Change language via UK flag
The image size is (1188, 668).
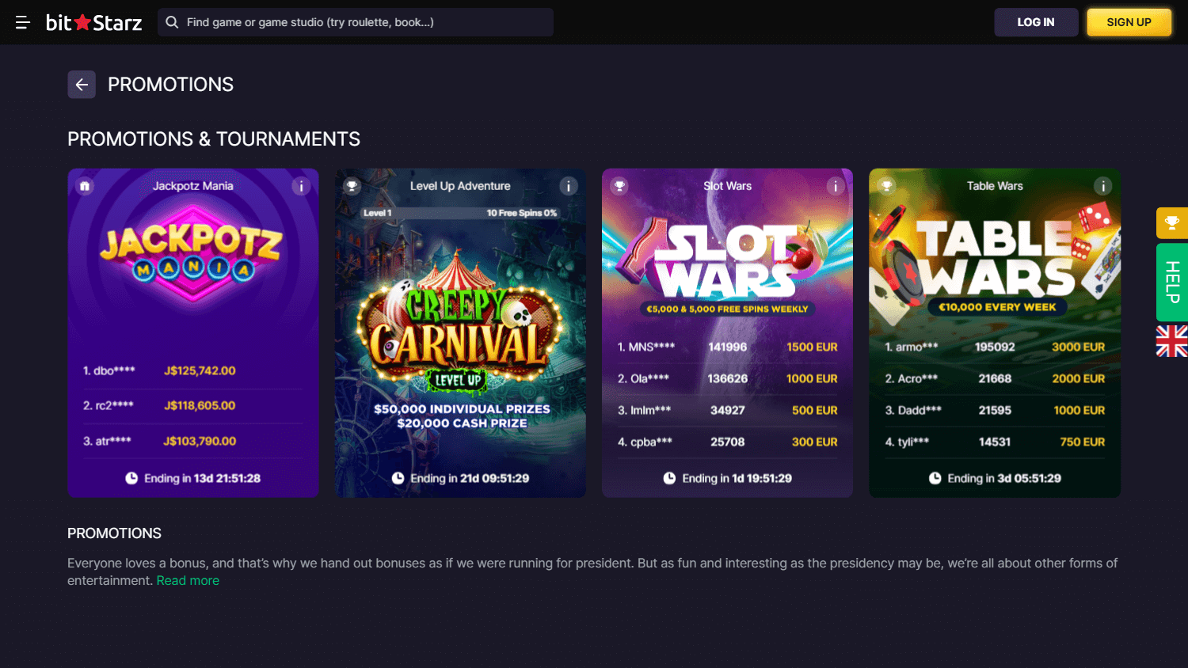1172,341
